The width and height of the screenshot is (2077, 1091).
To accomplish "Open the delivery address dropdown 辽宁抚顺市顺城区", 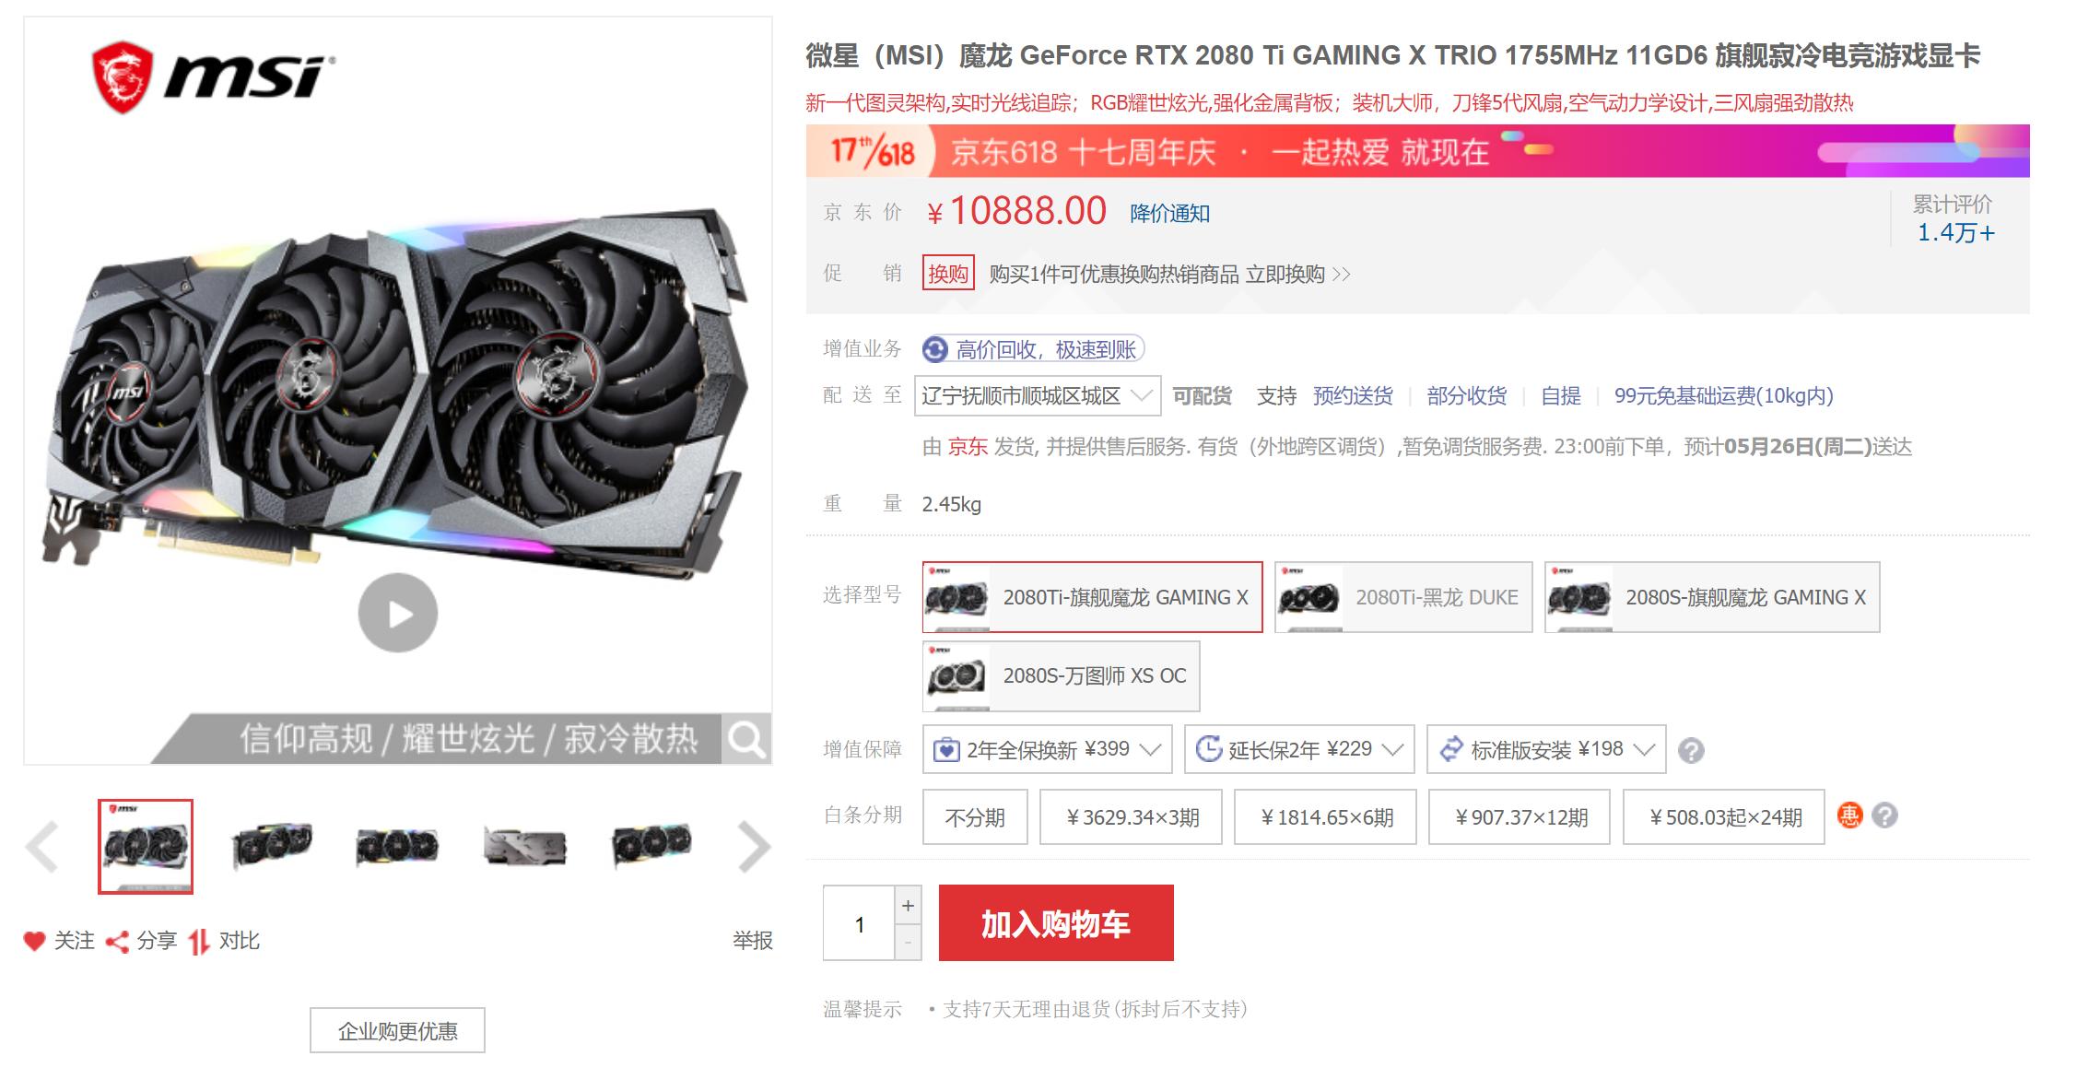I will click(1038, 396).
